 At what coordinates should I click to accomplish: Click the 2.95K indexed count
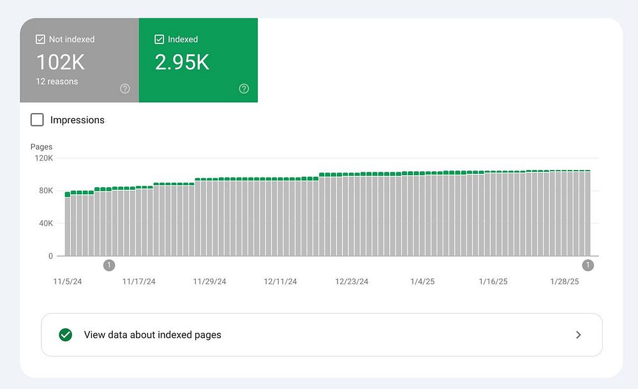tap(182, 62)
